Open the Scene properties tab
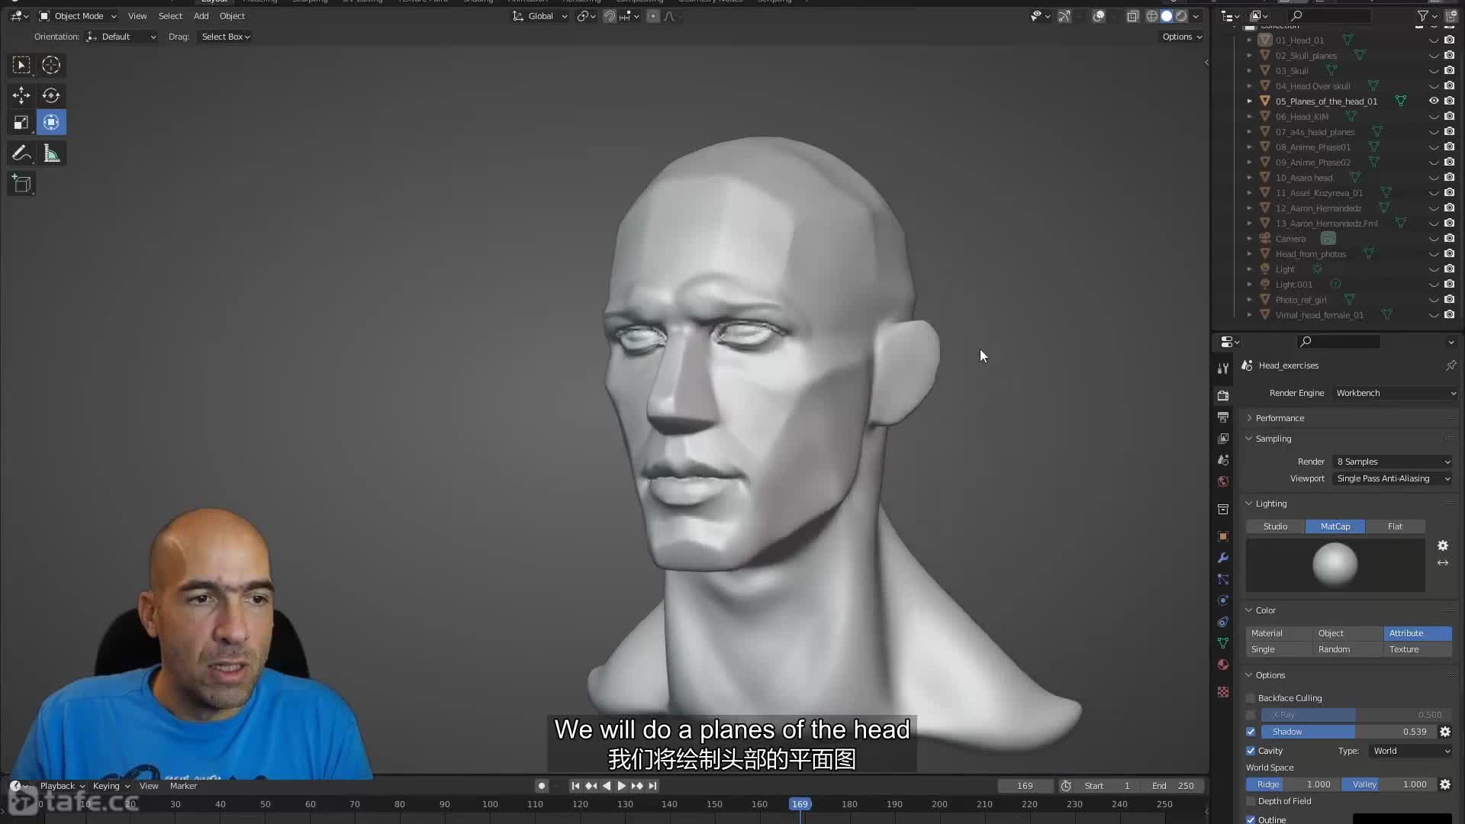 pos(1223,459)
